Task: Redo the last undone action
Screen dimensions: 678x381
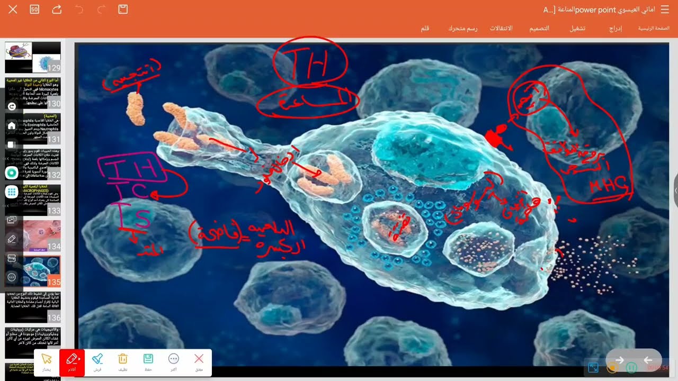Action: (x=101, y=10)
